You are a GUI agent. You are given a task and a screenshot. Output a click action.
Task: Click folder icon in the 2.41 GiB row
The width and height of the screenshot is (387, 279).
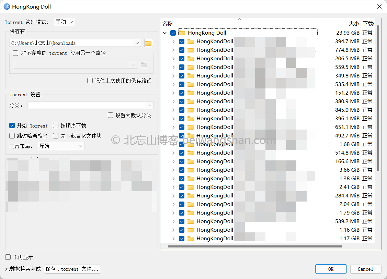(191, 187)
